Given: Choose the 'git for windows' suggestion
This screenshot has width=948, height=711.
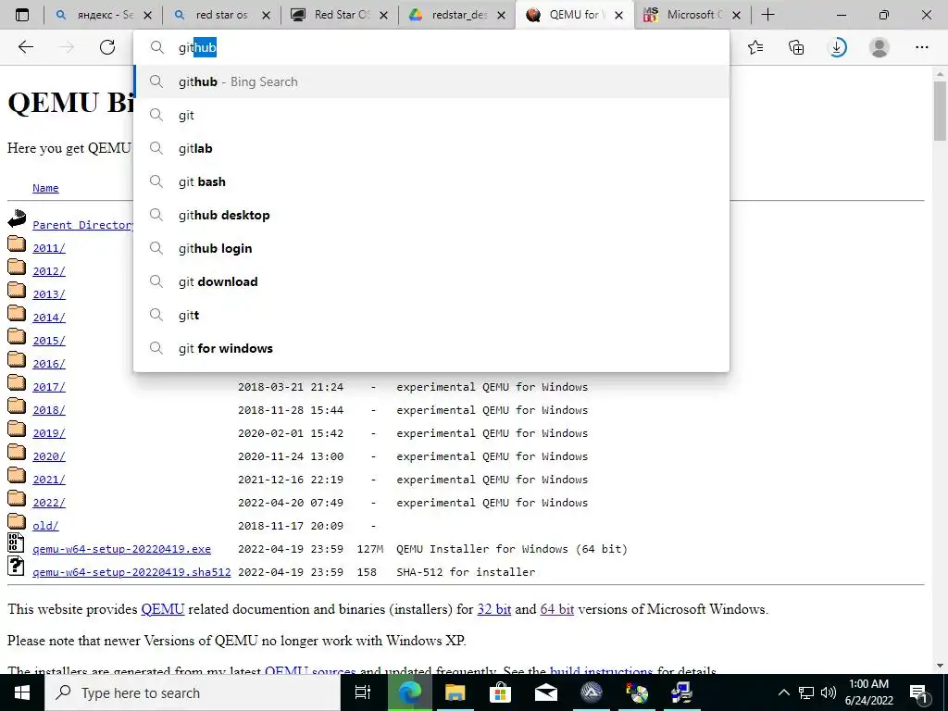Looking at the screenshot, I should 431,348.
